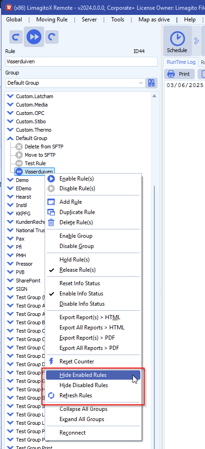Click the Move to SFTP rule status icon
205x449 pixels.
[x=19, y=155]
